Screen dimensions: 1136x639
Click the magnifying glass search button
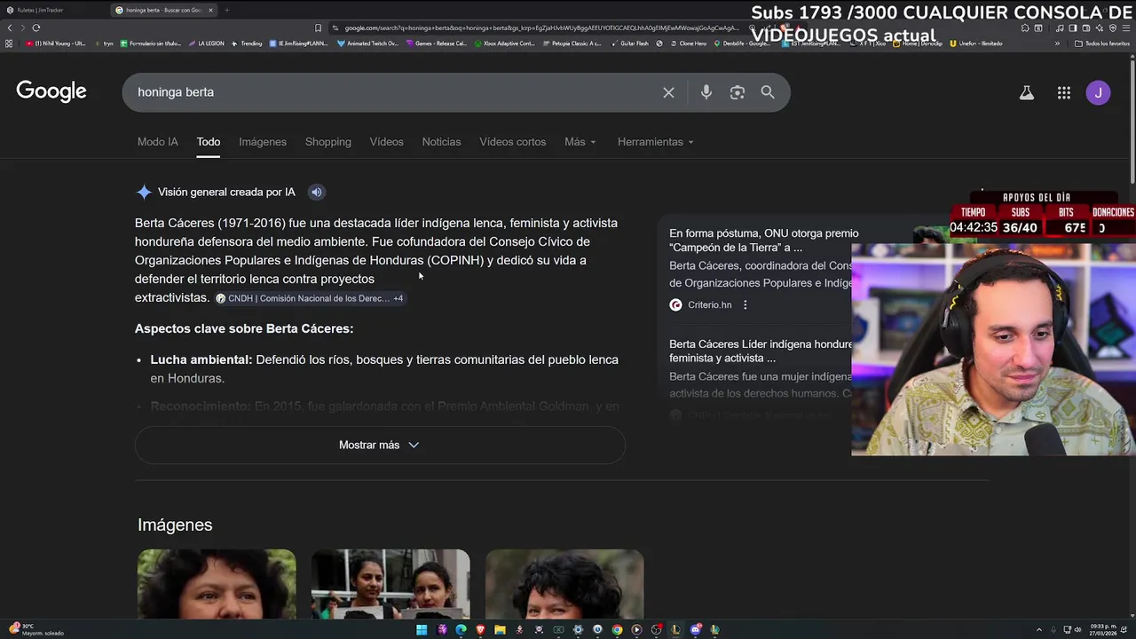(768, 92)
